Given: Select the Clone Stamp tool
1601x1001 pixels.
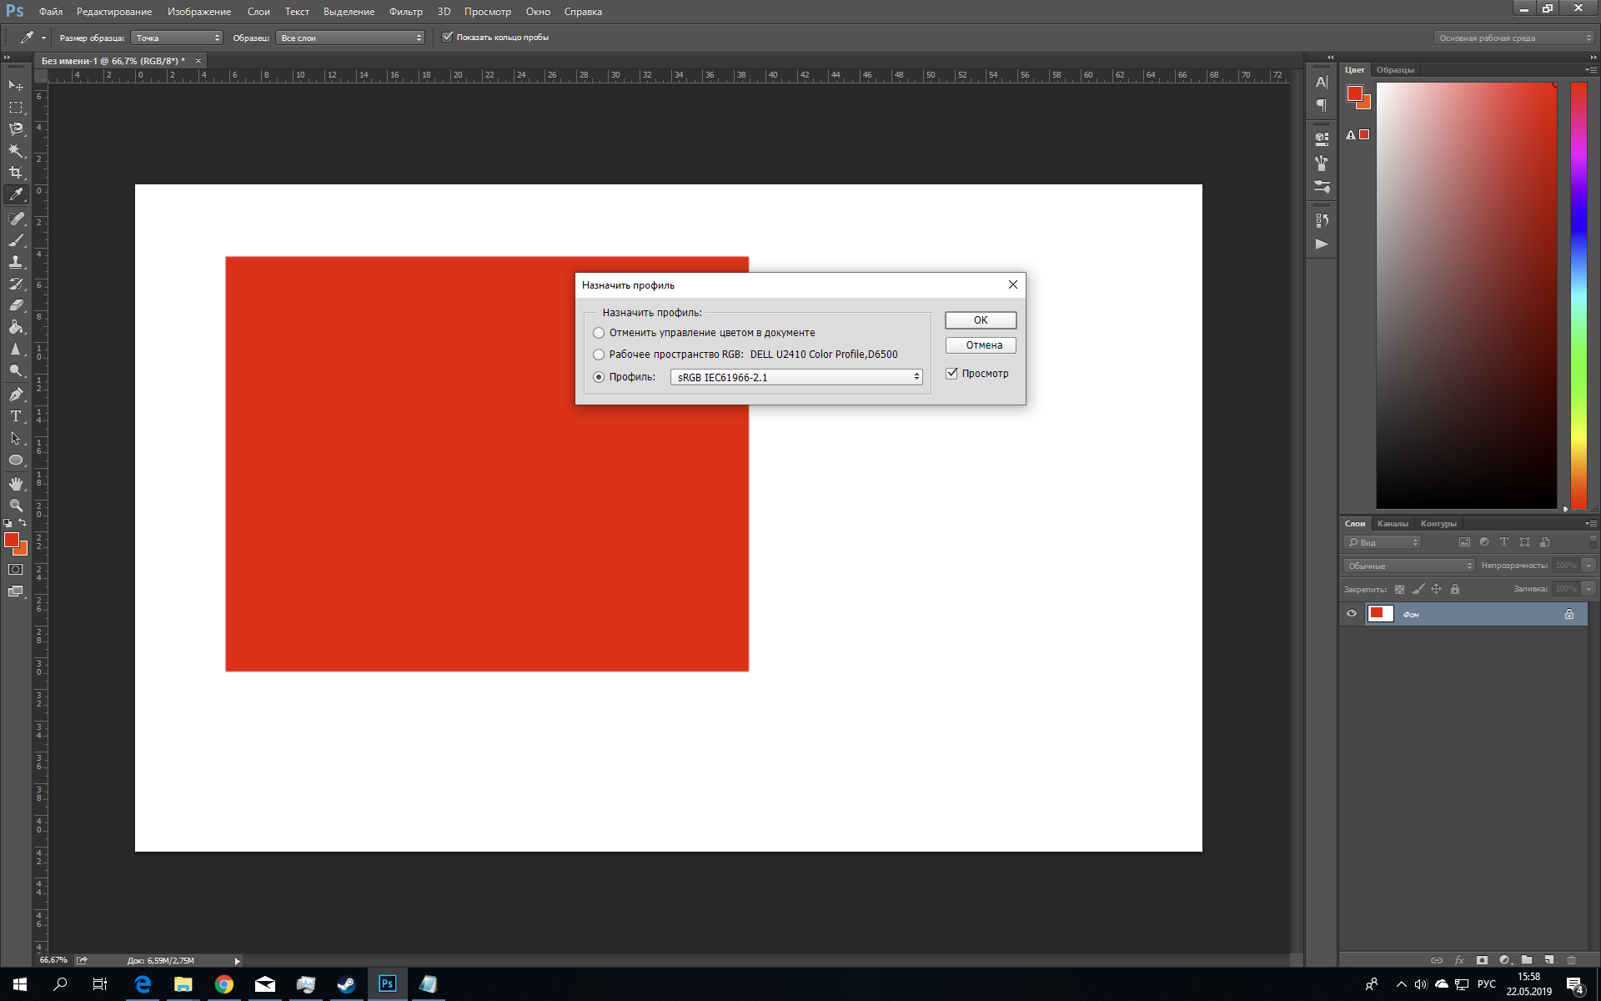Looking at the screenshot, I should coord(16,262).
